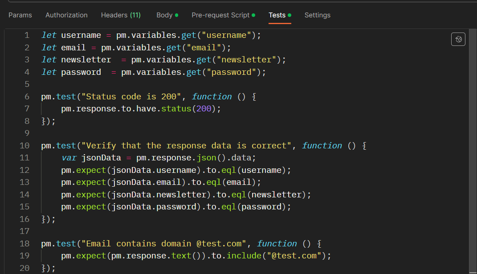Click the 200 value inside status()
The image size is (477, 274).
[x=204, y=109]
